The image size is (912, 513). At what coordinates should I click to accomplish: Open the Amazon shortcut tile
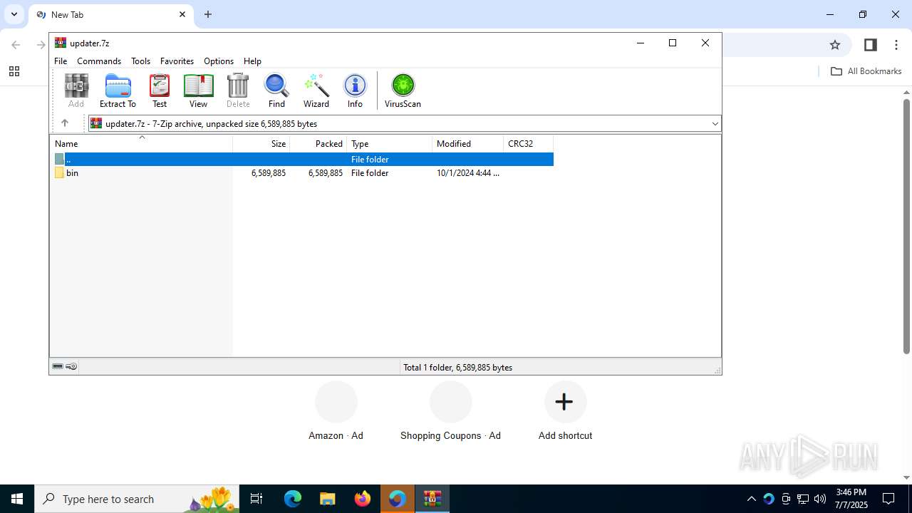pyautogui.click(x=336, y=411)
